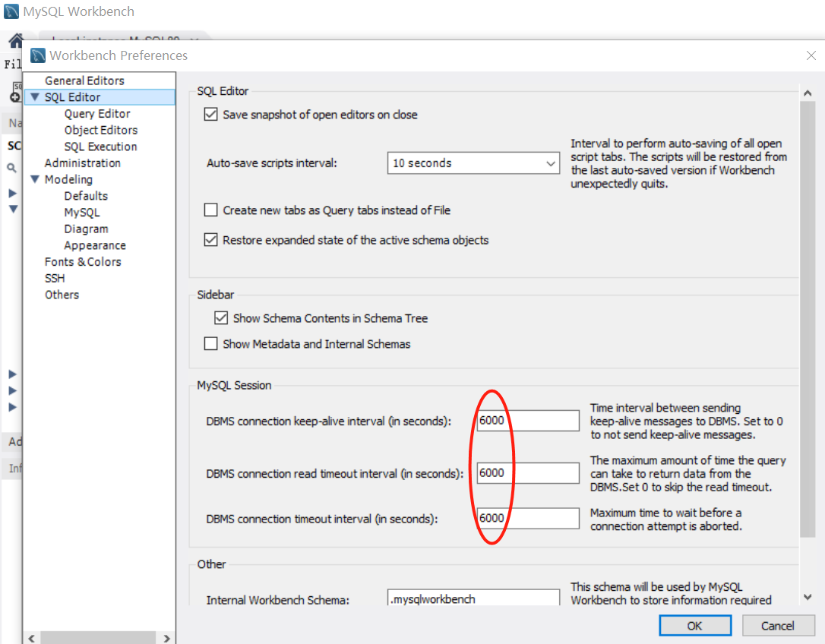Open Modeling Diagram preferences
The height and width of the screenshot is (644, 825).
click(87, 229)
